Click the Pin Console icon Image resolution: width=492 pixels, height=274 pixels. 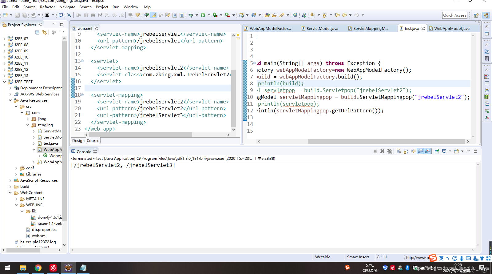(437, 151)
